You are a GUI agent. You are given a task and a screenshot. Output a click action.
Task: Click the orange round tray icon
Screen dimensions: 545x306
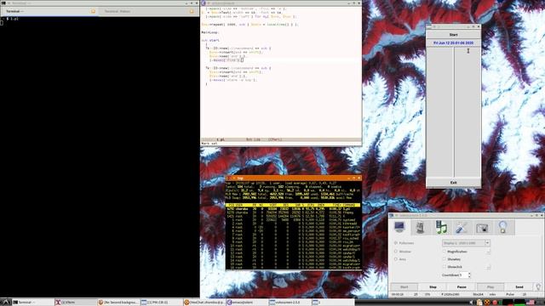(487, 303)
